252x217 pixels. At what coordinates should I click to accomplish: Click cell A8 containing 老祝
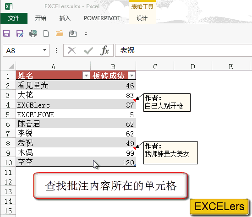click(53, 143)
